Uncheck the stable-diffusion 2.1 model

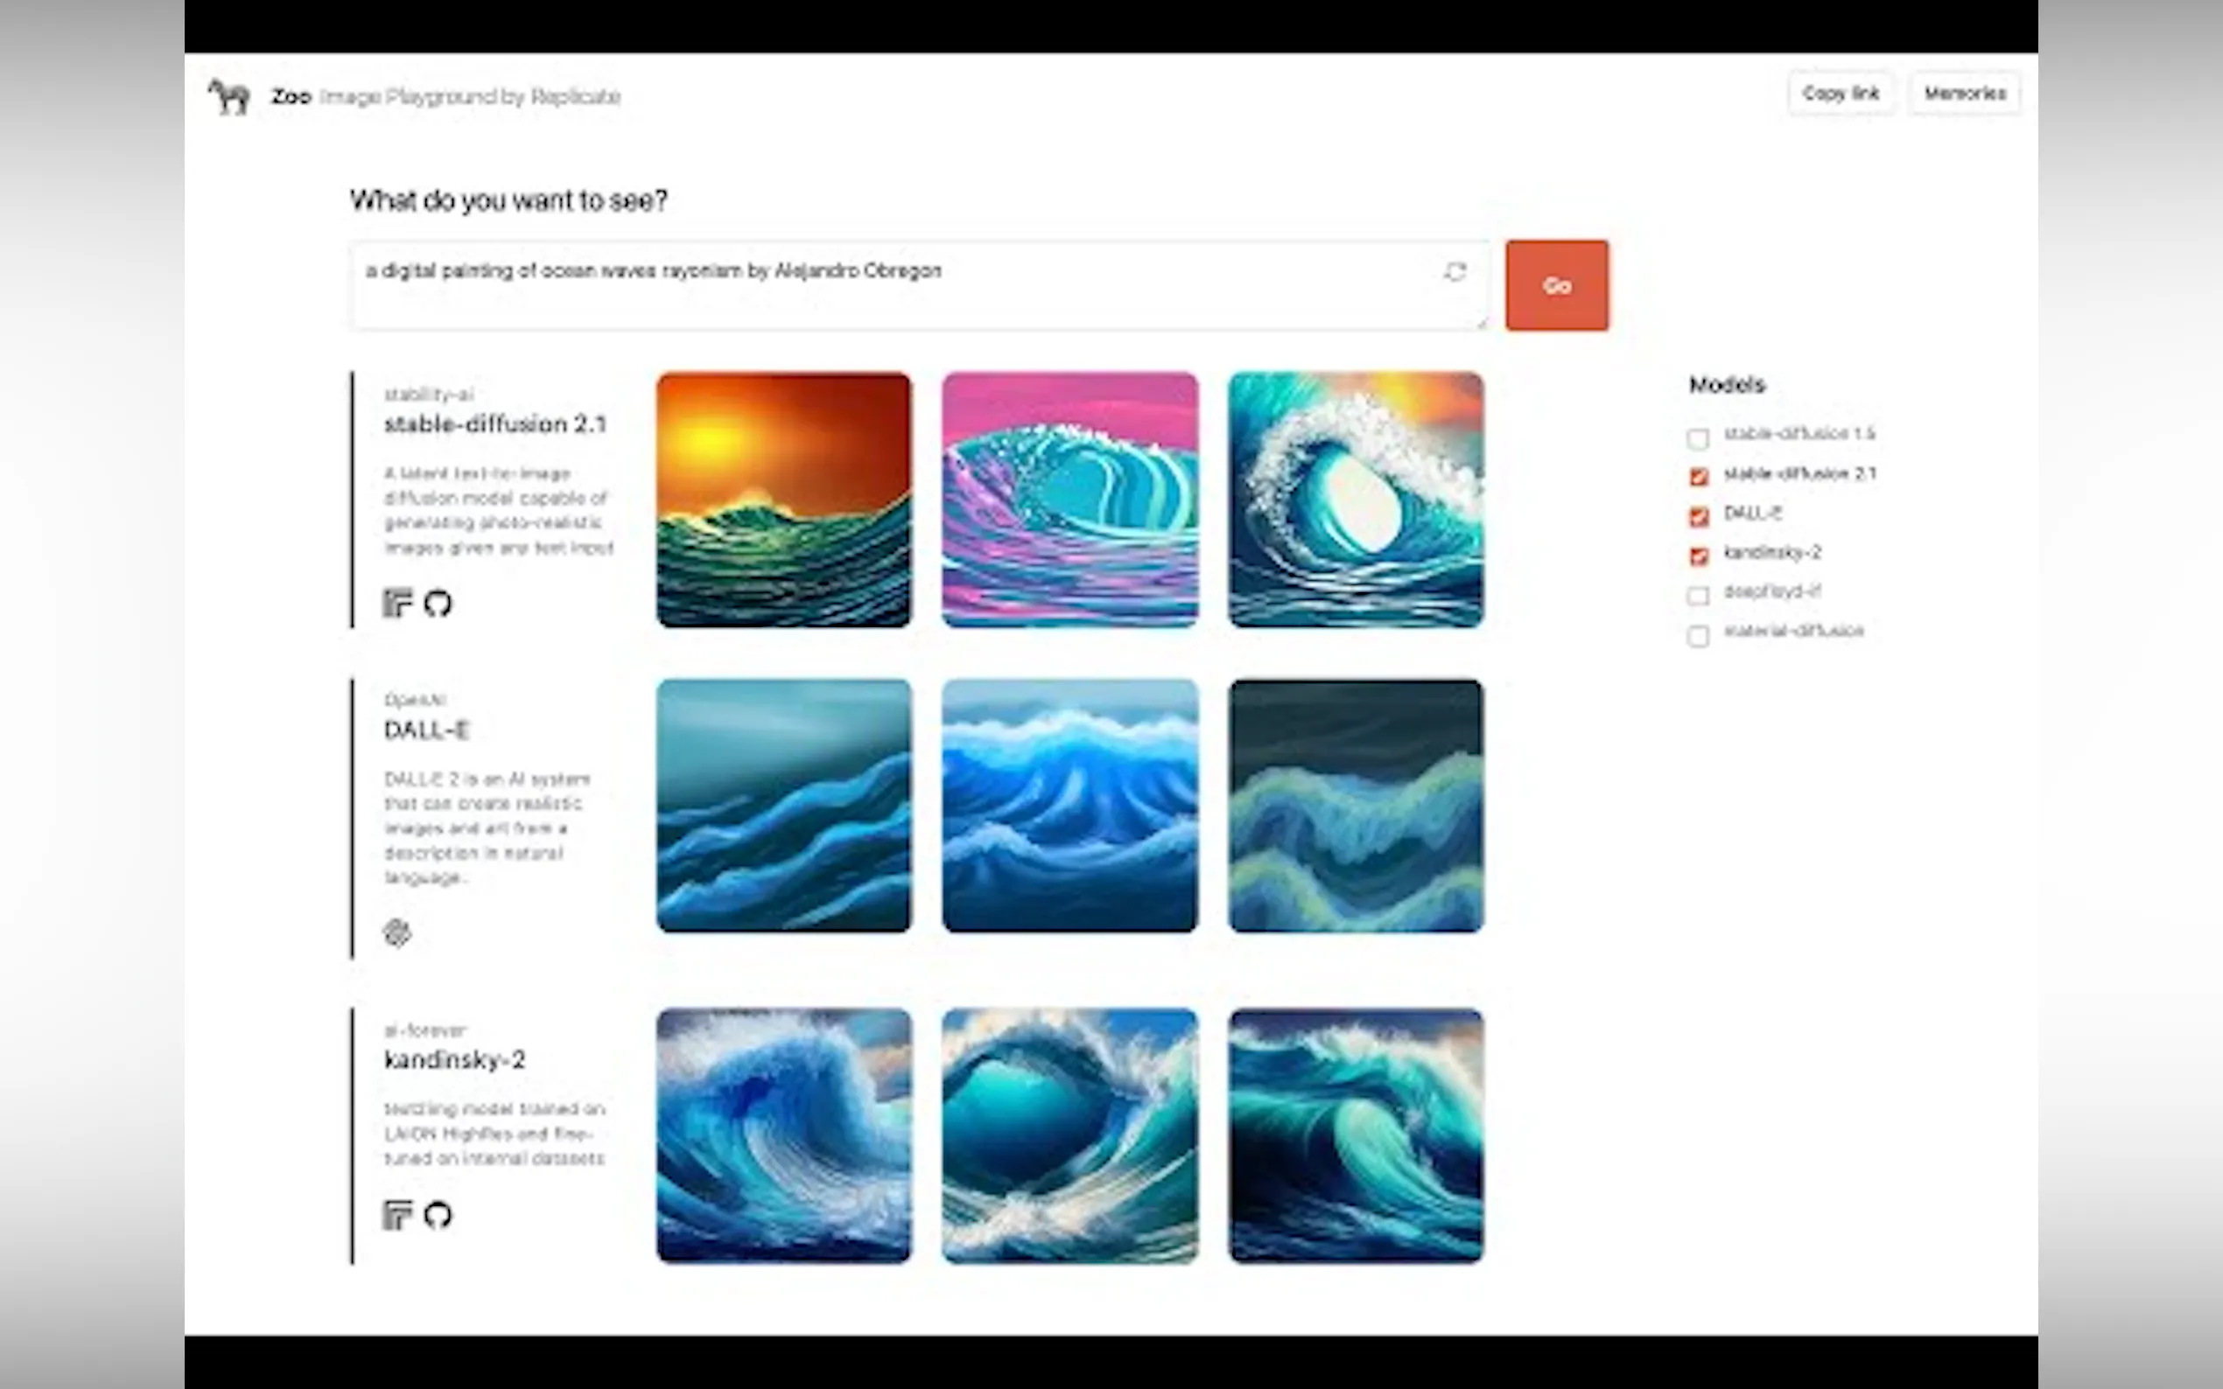tap(1698, 477)
